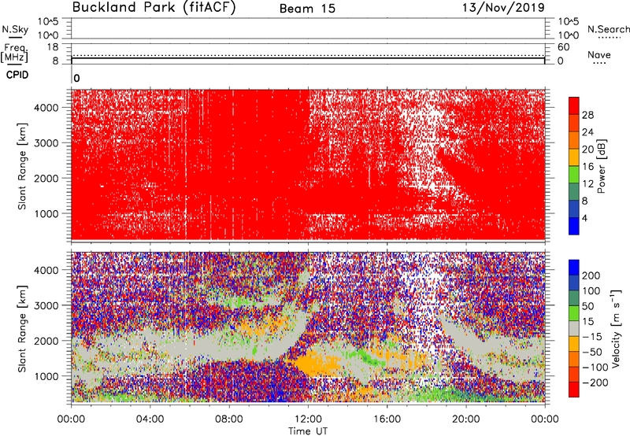630x436 pixels.
Task: Select the 16–20 dB yellow Power segment
Action: pos(574,157)
